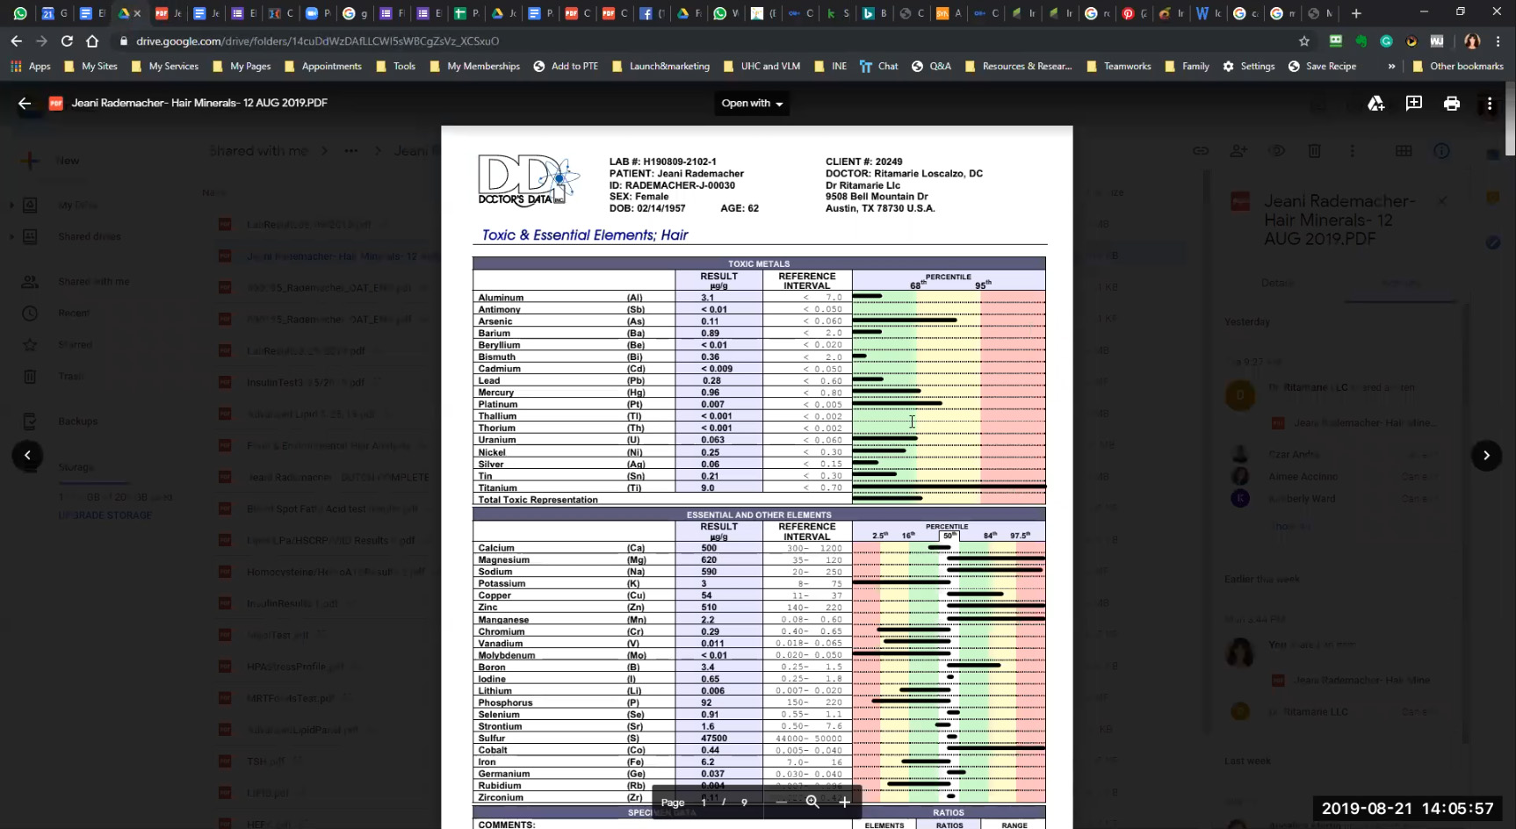Click the heading Toxic & Essential Elements; Hair
Screen dimensions: 1516x829
click(x=585, y=235)
